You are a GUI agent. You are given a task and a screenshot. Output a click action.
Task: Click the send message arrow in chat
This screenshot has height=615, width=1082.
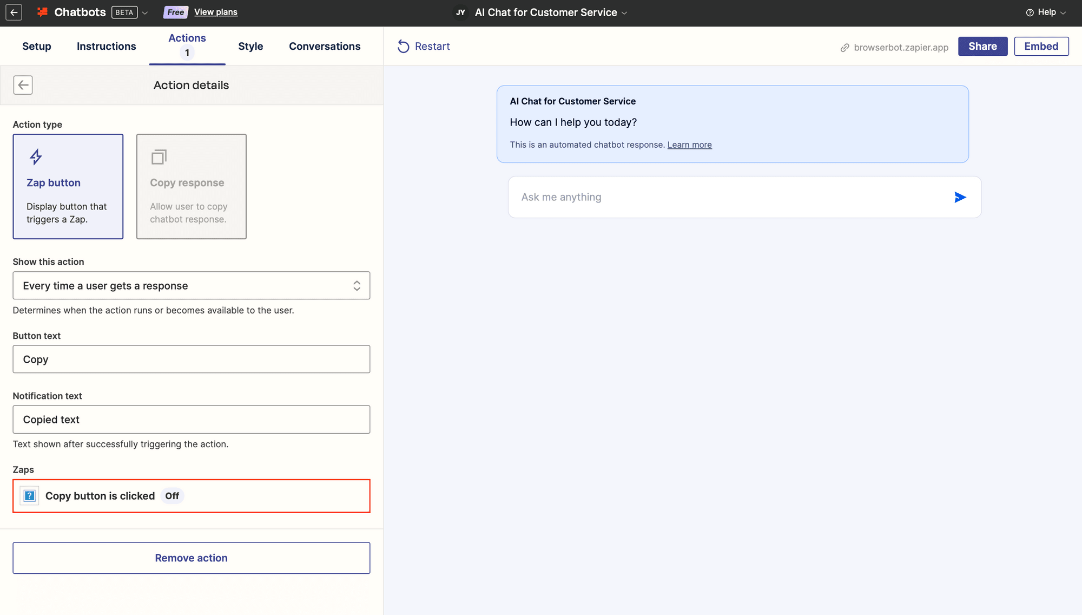[x=960, y=197]
